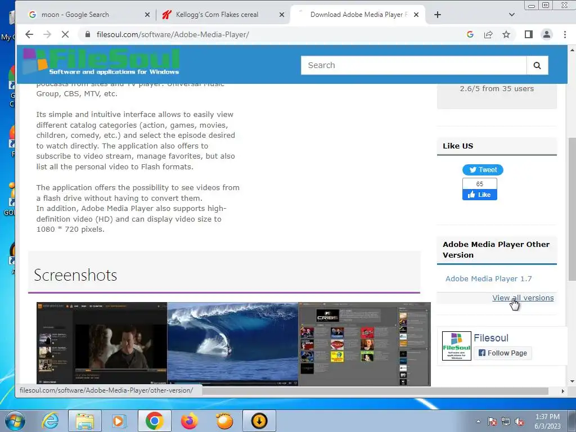Click the 2.6/5 from 35 users rating
Image resolution: width=576 pixels, height=432 pixels.
[x=497, y=88]
